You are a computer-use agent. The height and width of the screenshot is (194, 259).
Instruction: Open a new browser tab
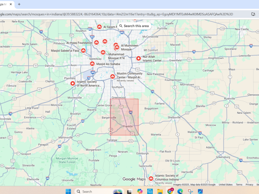[19, 4]
